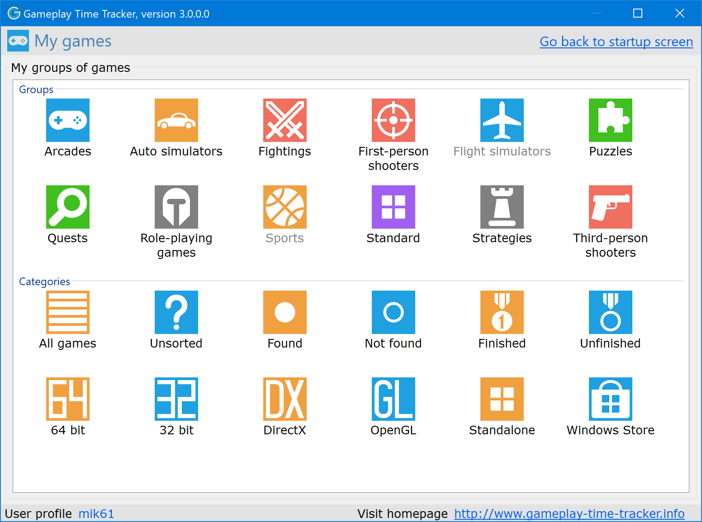The width and height of the screenshot is (702, 522).
Task: Select the Fightings crossed swords icon
Action: coord(285,120)
